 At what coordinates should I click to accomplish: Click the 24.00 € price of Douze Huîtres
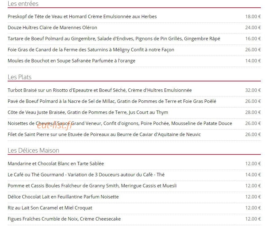(x=253, y=28)
